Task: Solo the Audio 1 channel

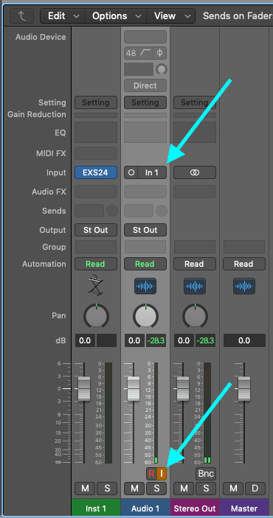Action: pos(156,489)
